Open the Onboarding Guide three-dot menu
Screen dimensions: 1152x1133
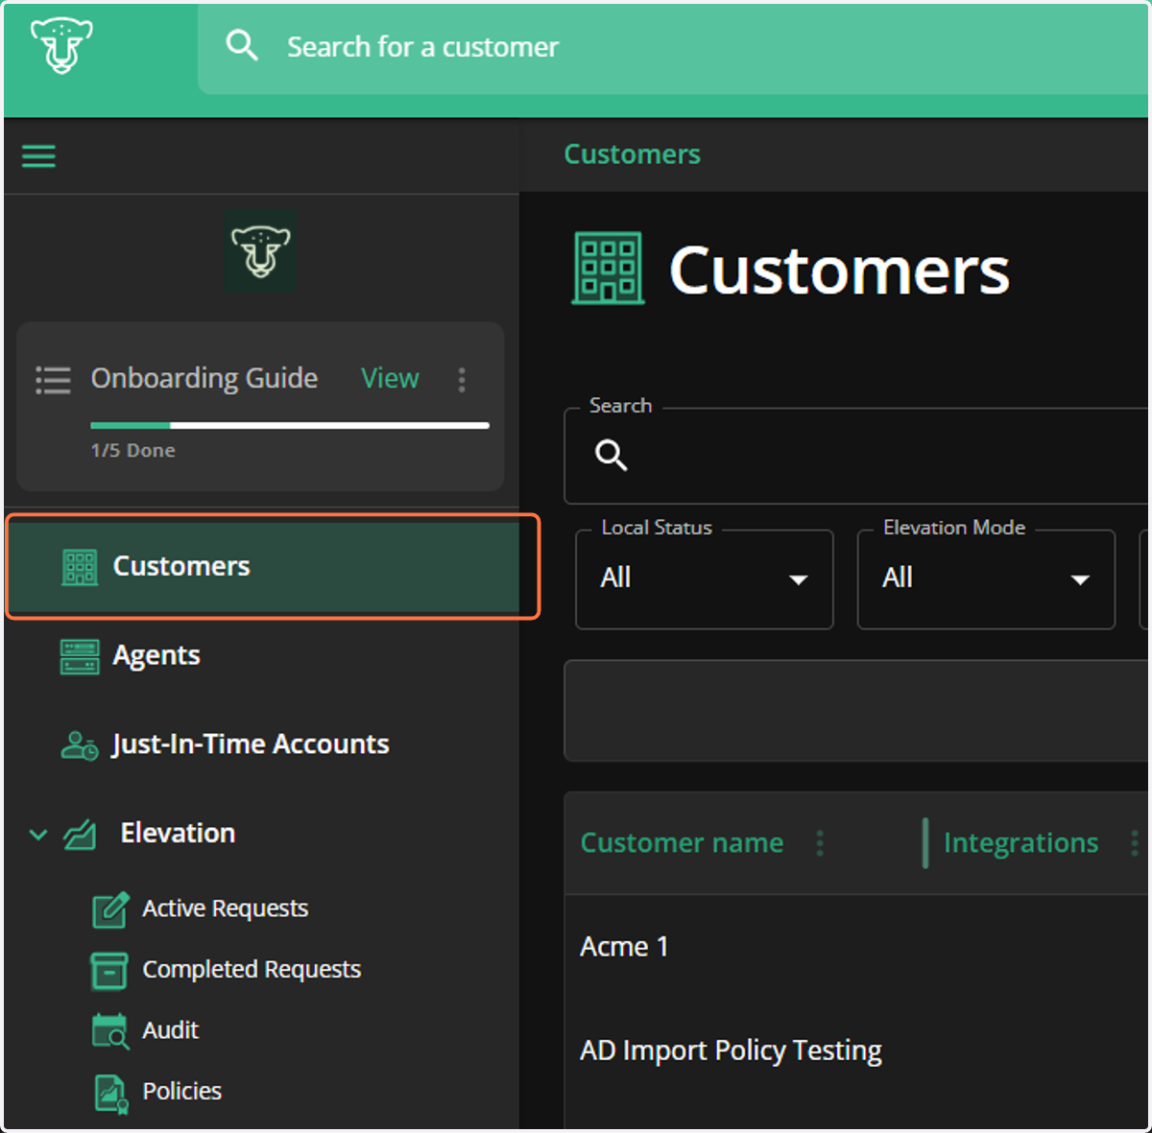(462, 379)
